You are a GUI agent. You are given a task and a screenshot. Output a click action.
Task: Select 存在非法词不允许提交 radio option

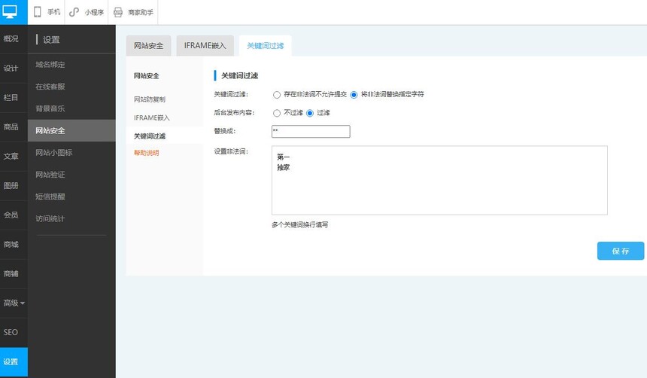click(277, 94)
